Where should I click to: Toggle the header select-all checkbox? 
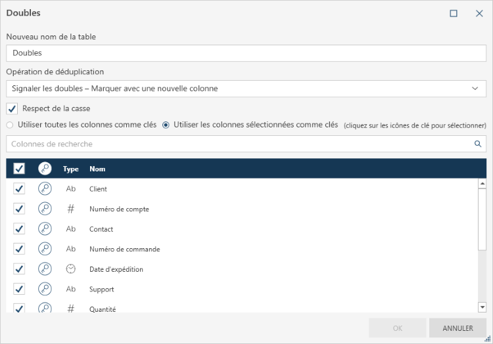[19, 169]
